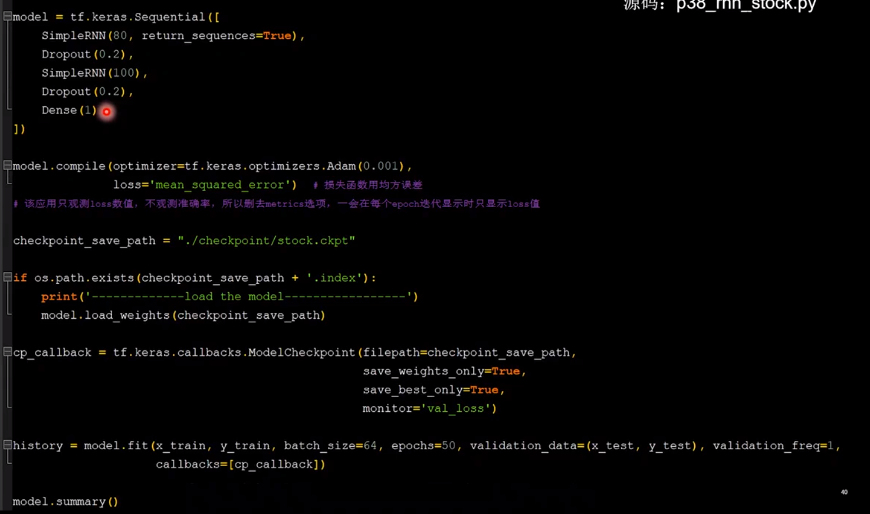Click the filepath argument of ModelCheckpoint
This screenshot has width=870, height=514.
[391, 353]
